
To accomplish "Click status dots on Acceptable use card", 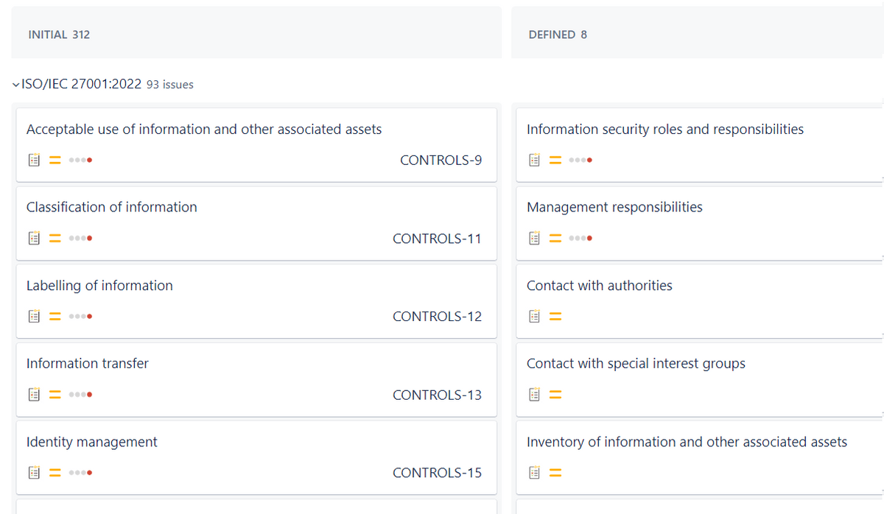I will 80,160.
